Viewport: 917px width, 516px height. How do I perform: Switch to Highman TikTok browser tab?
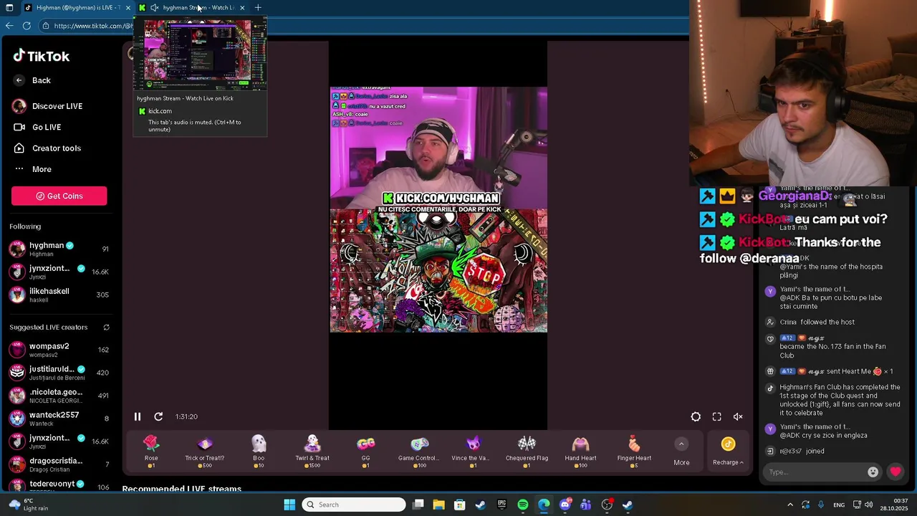[x=77, y=8]
